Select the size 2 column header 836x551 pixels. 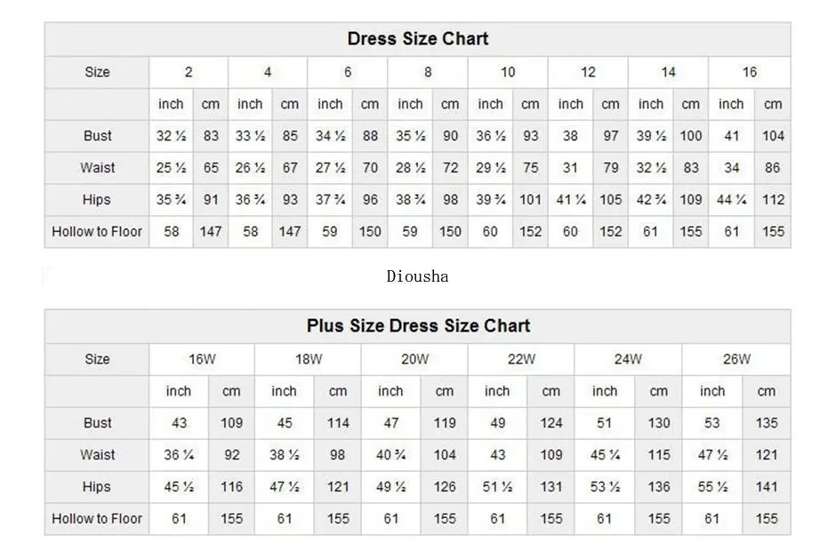point(189,72)
